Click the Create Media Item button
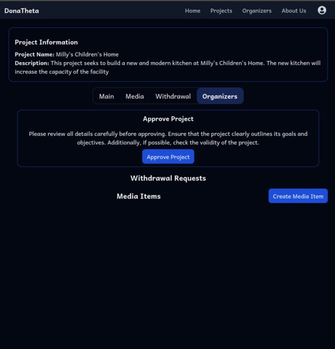Viewport: 335px width, 349px height. pos(298,196)
